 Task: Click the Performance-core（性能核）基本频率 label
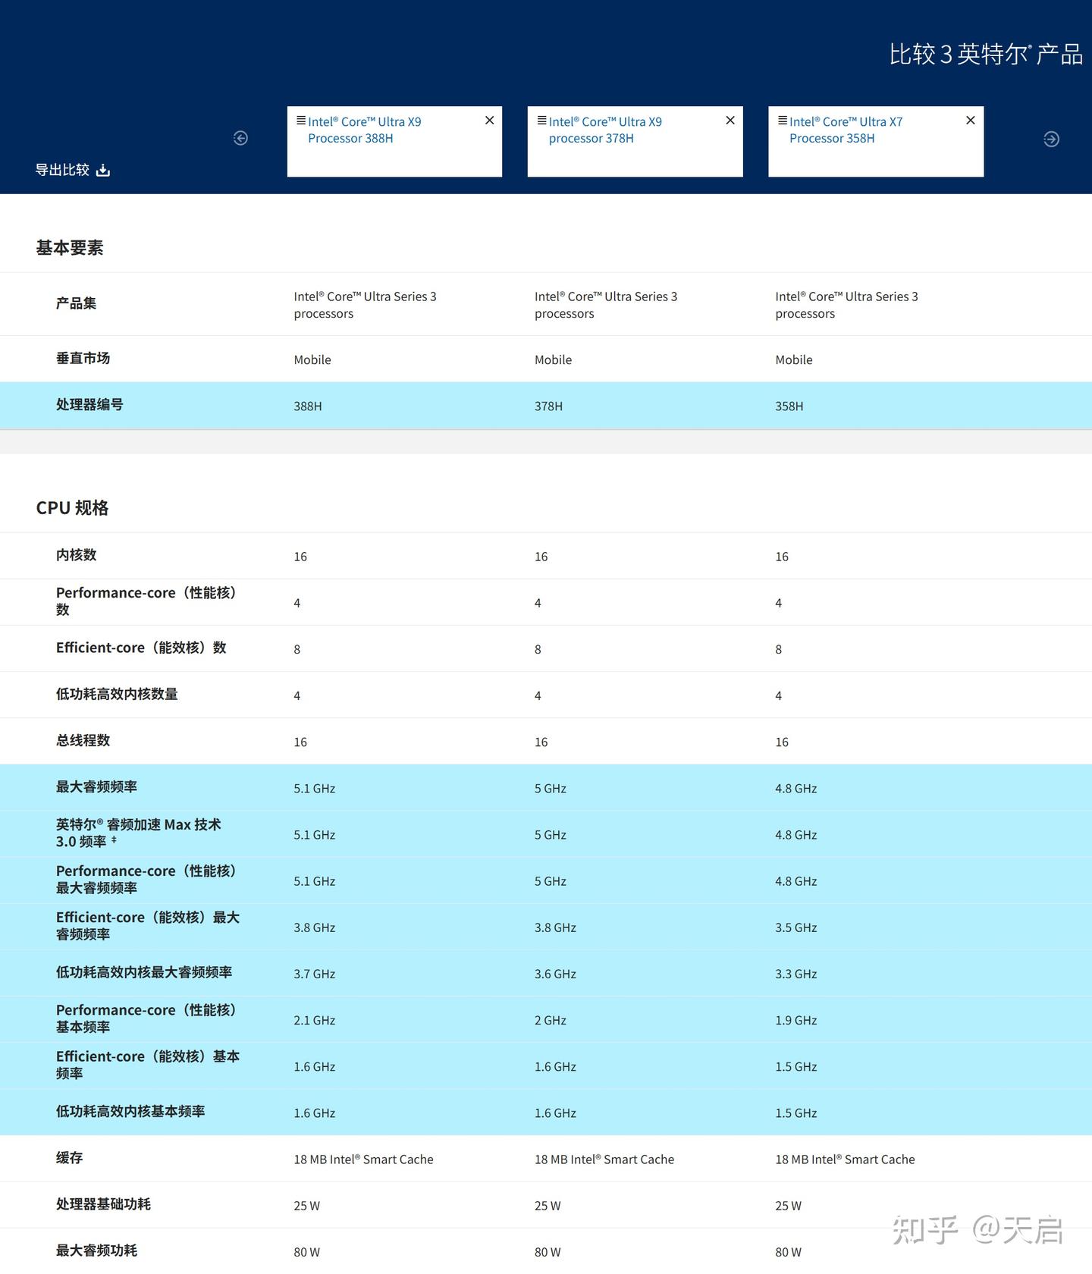tap(146, 1018)
